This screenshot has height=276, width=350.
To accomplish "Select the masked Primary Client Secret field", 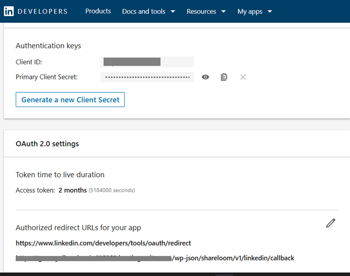I will click(147, 77).
